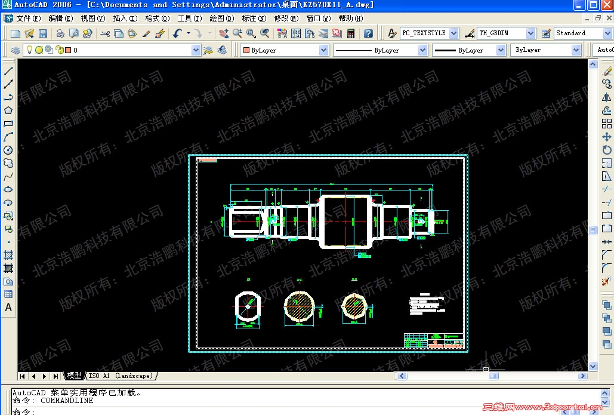614x415 pixels.
Task: Click the Mirror tool
Action: pyautogui.click(x=607, y=97)
